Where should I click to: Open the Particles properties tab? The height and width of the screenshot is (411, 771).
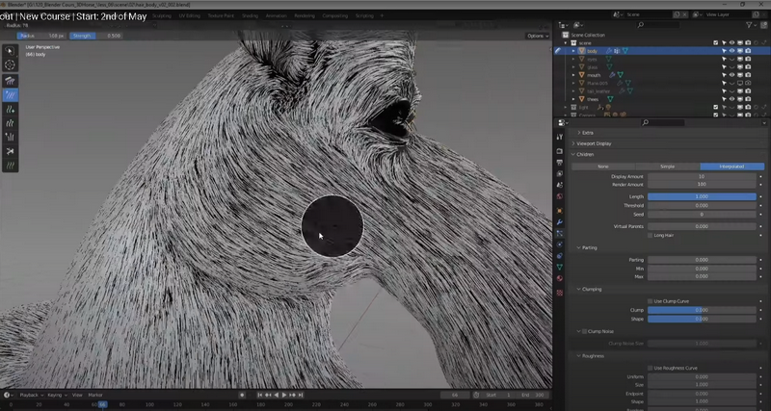pos(560,233)
